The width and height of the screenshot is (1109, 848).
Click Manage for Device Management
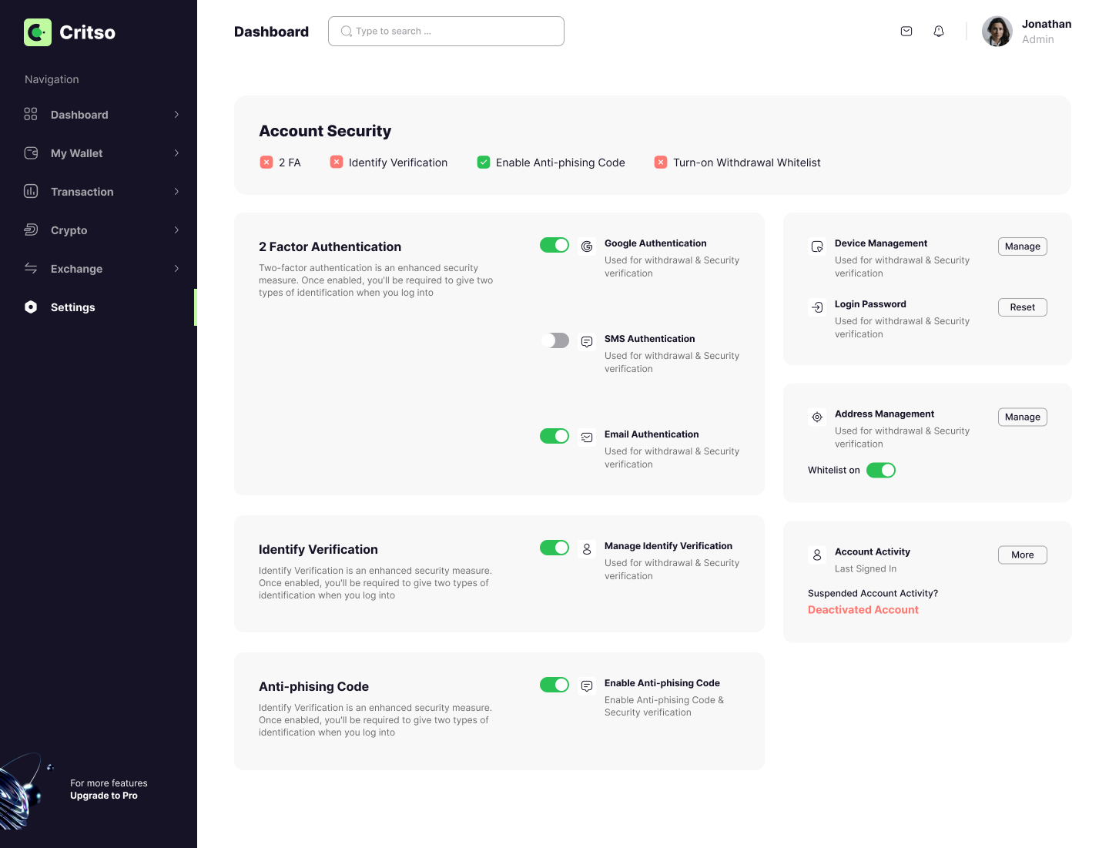click(x=1023, y=246)
